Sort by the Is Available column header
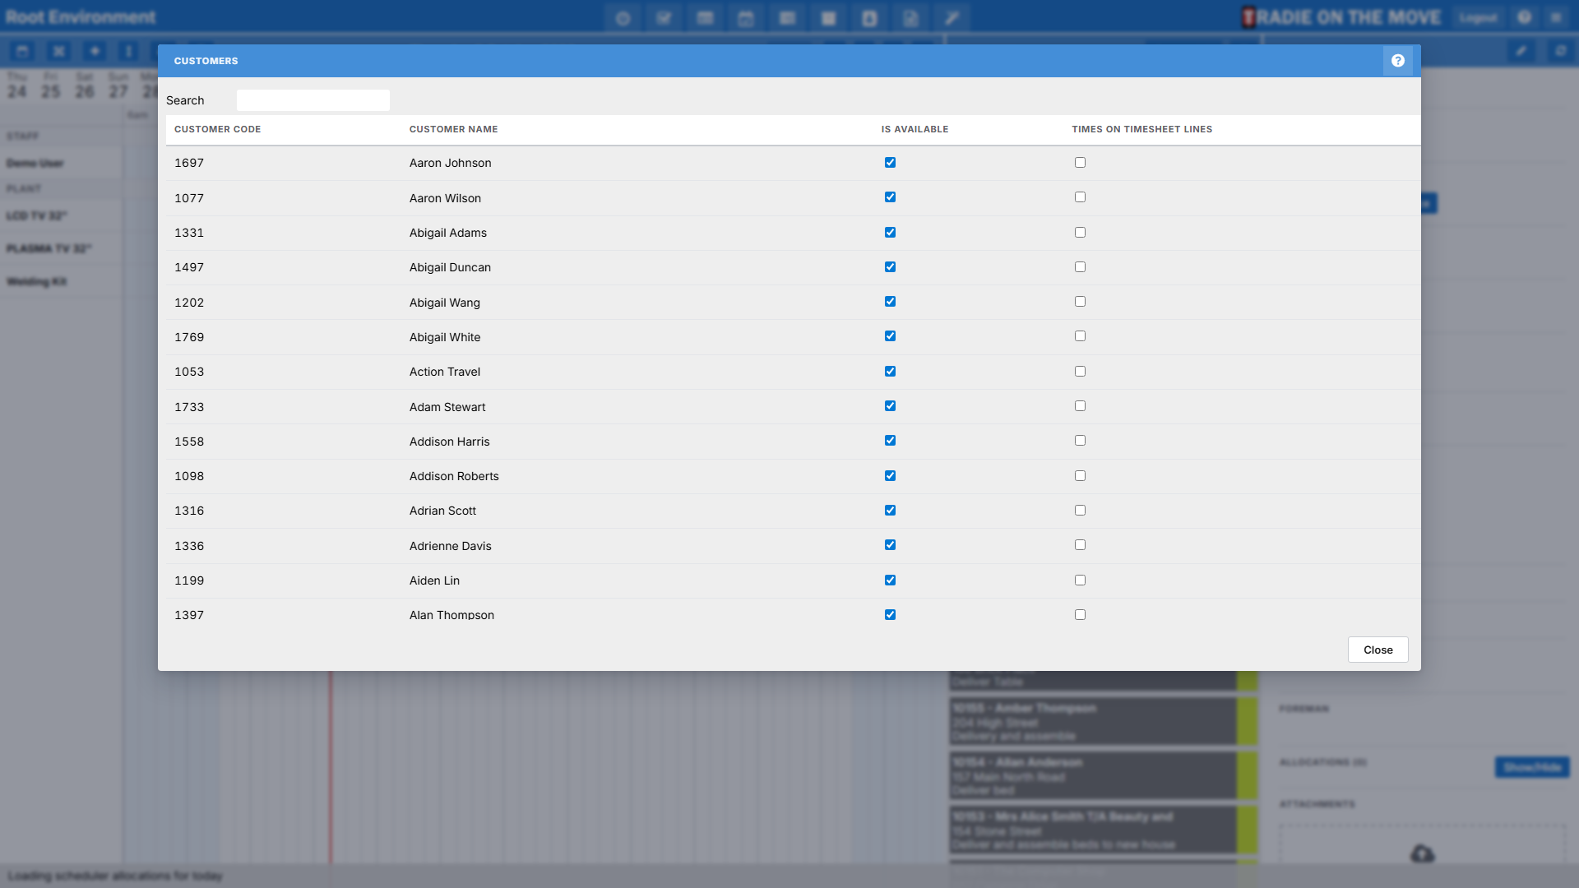This screenshot has width=1579, height=888. [915, 129]
